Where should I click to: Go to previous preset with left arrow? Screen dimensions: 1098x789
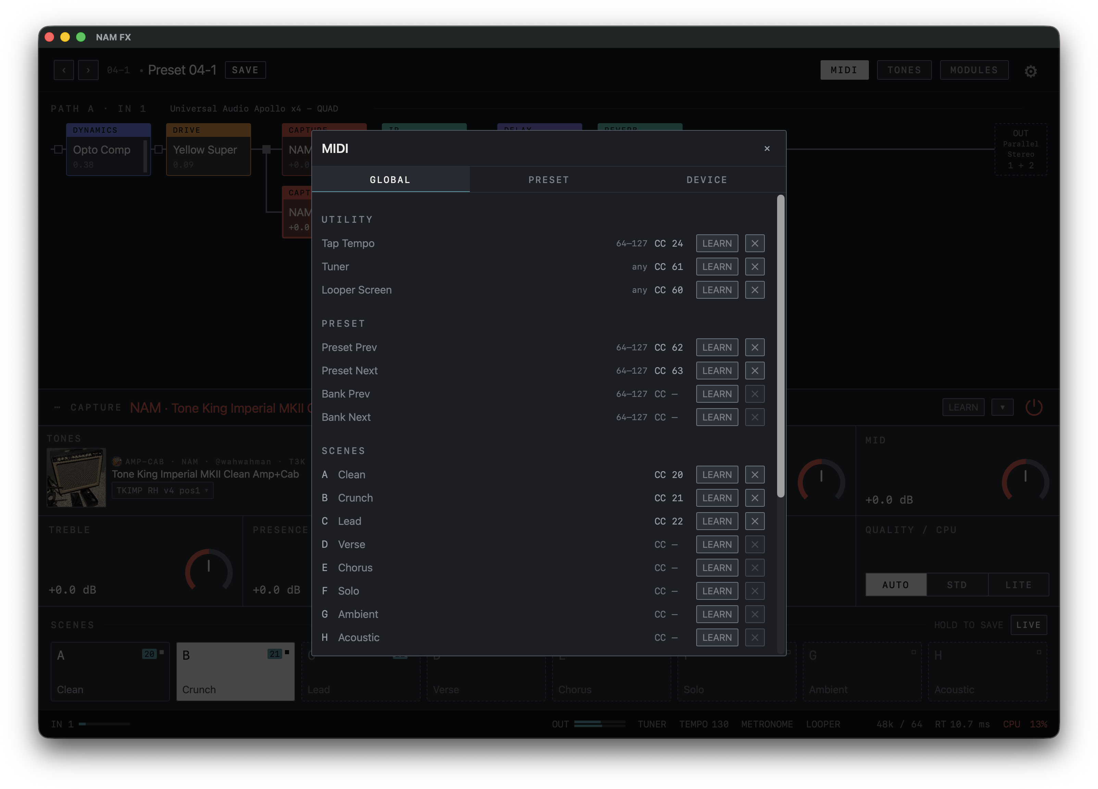tap(64, 70)
